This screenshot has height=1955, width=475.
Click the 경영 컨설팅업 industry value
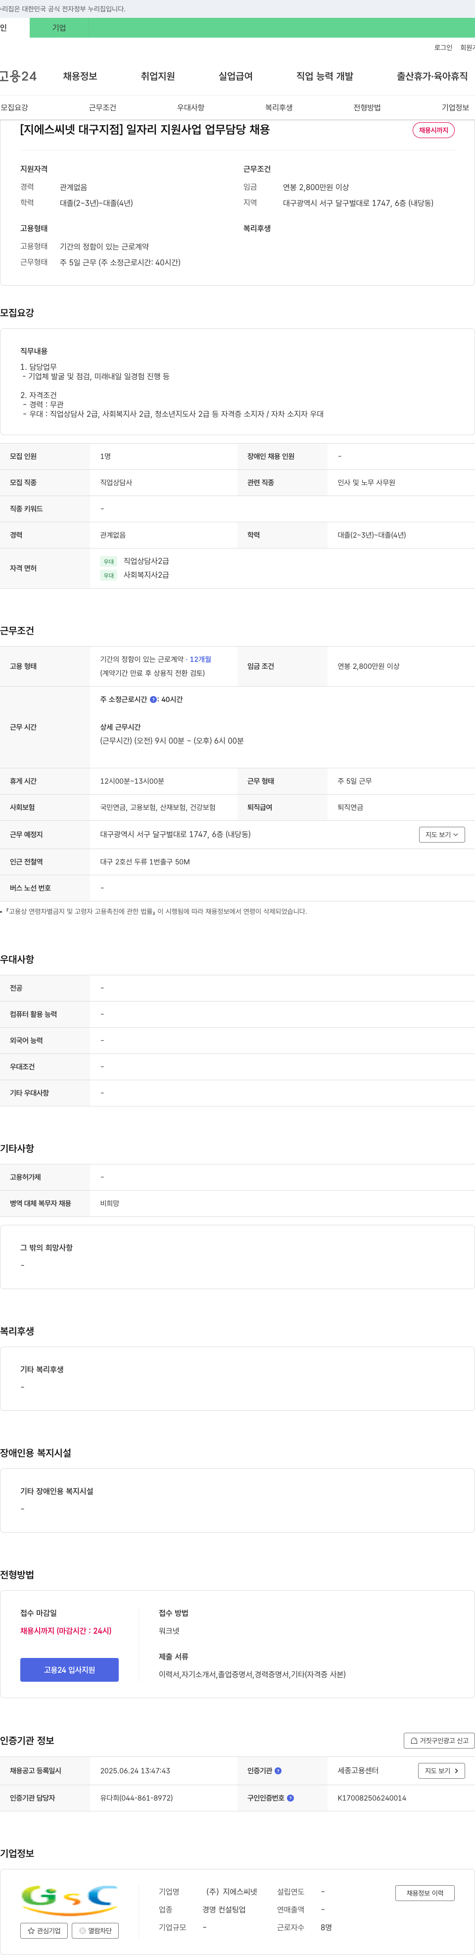[224, 1909]
